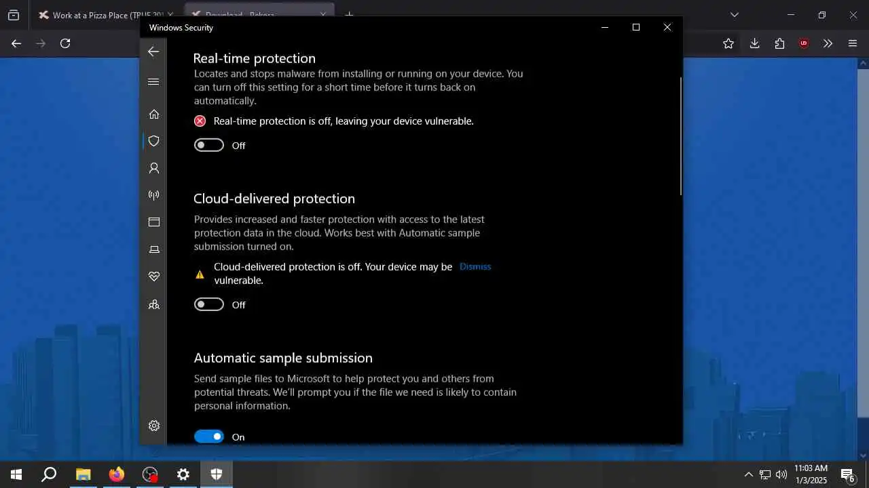Click the yellow cloud protection warning icon
The image size is (869, 488).
(200, 274)
